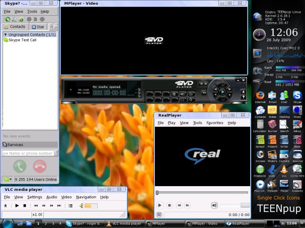Open the Favorites menu in RealPlayer
The width and height of the screenshot is (305, 228).
(214, 123)
